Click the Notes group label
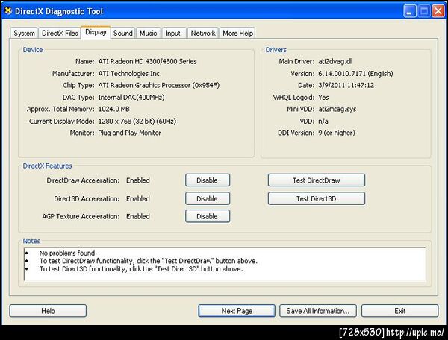The image size is (448, 340). point(31,241)
